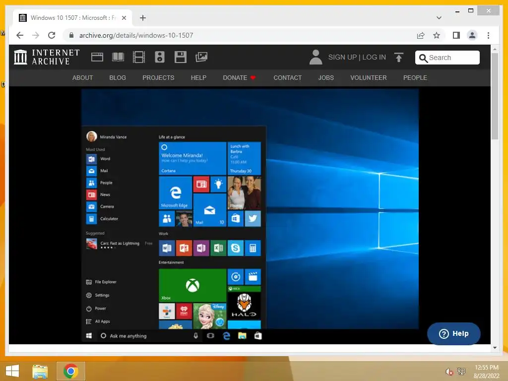Click the network tray icon

[461, 371]
